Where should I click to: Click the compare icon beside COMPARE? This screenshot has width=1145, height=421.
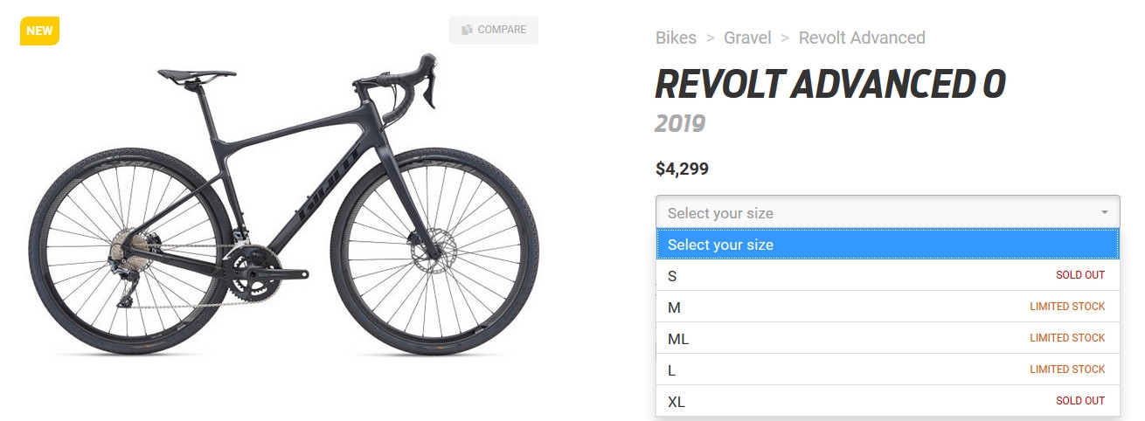click(468, 30)
